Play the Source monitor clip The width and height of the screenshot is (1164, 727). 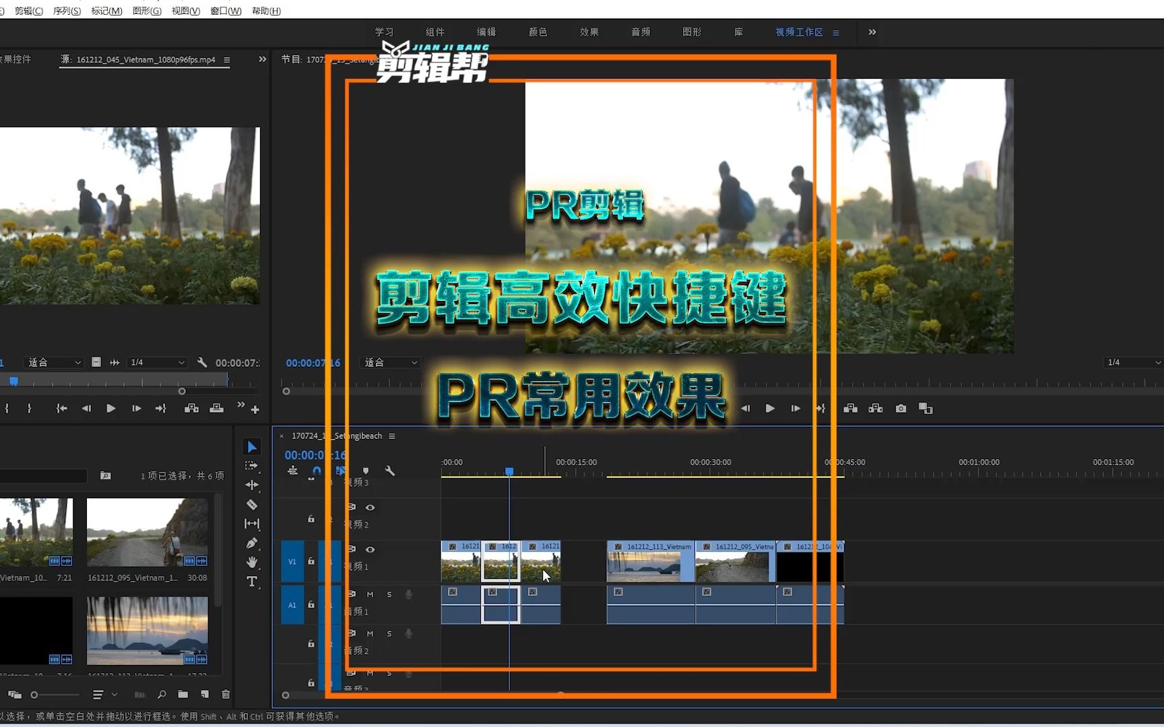[x=111, y=409]
